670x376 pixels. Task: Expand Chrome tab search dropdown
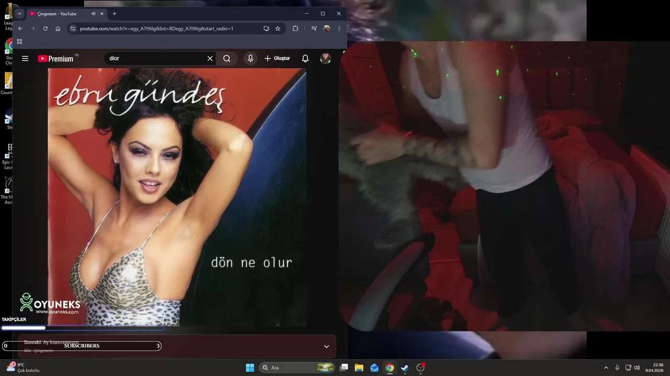19,14
